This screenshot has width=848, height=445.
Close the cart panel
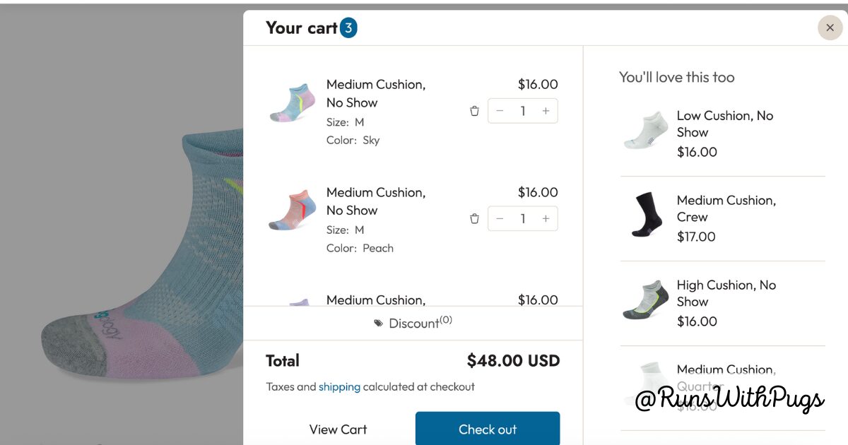830,28
